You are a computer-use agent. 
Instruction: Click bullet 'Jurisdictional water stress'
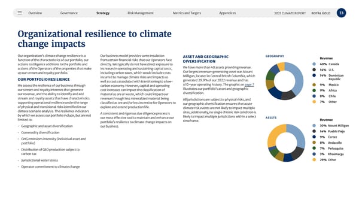tap(39, 161)
